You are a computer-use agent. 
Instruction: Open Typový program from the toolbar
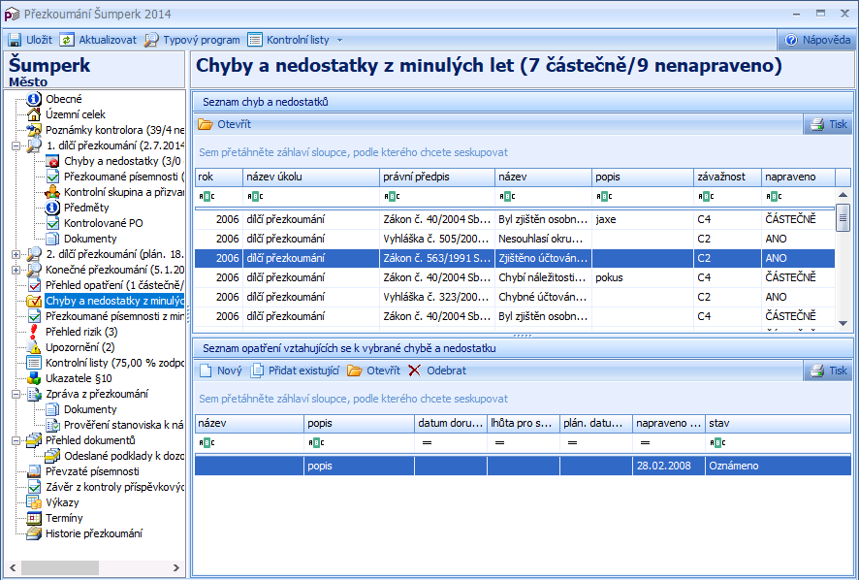coord(192,40)
